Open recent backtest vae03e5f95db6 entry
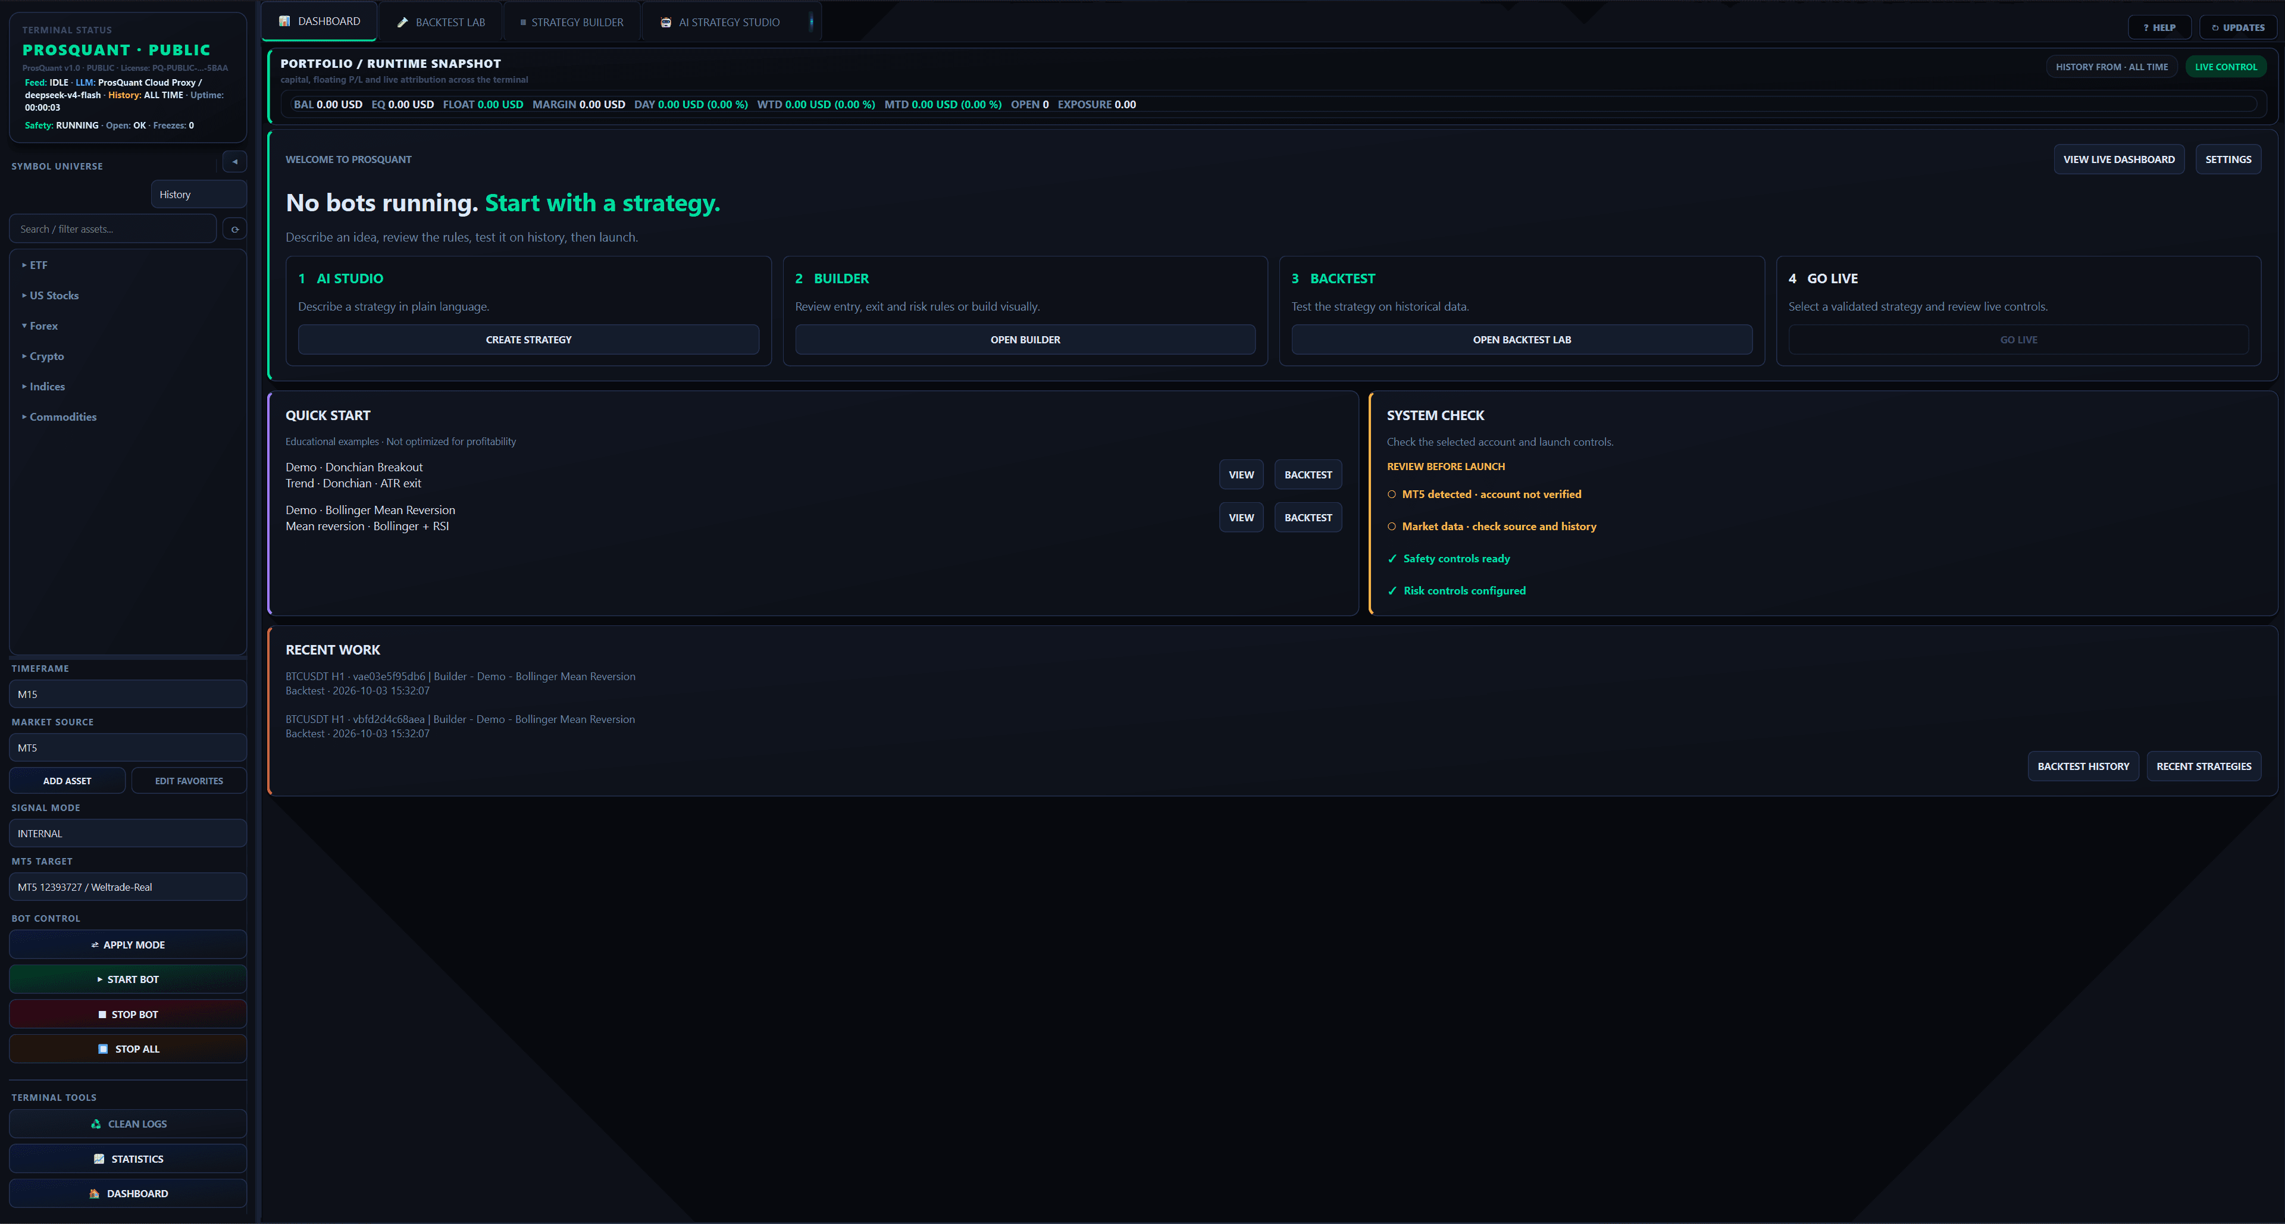The height and width of the screenshot is (1224, 2285). [461, 683]
